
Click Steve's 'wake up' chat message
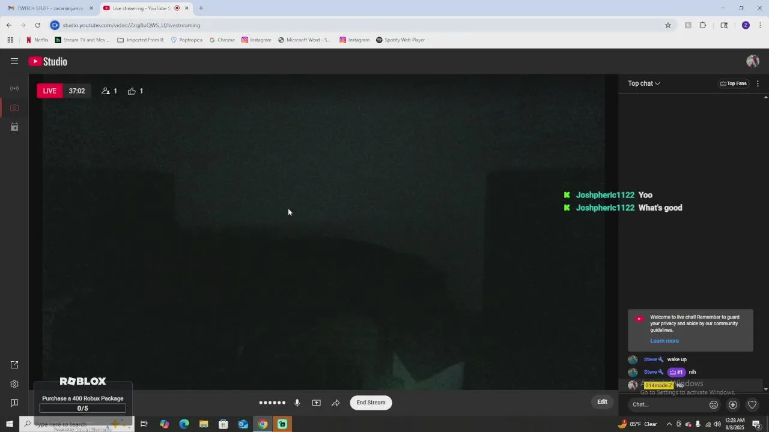click(676, 359)
